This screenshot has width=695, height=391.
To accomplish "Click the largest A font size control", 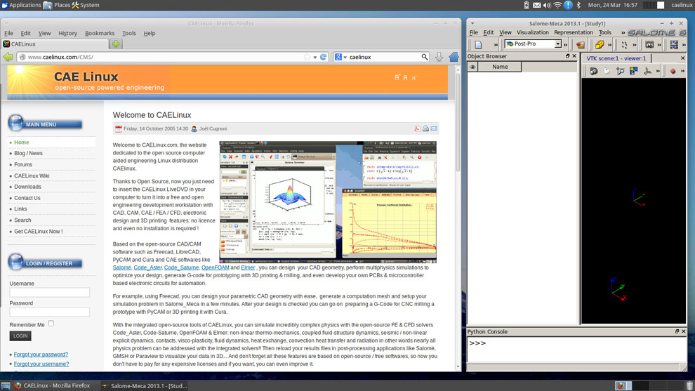I will click(x=397, y=77).
